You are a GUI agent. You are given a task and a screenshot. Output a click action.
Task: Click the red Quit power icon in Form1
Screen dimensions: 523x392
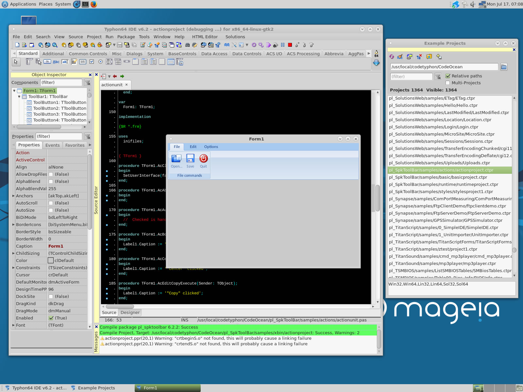point(203,158)
